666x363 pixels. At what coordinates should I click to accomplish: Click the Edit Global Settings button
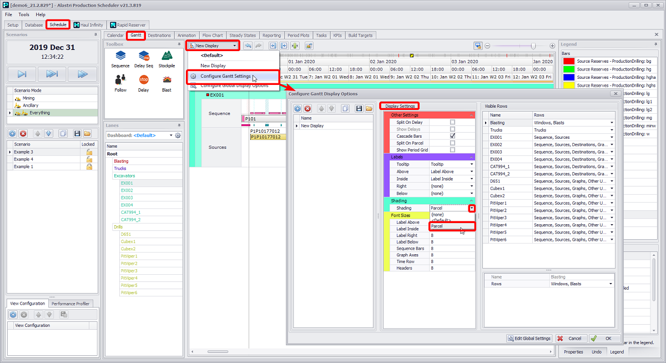coord(529,338)
